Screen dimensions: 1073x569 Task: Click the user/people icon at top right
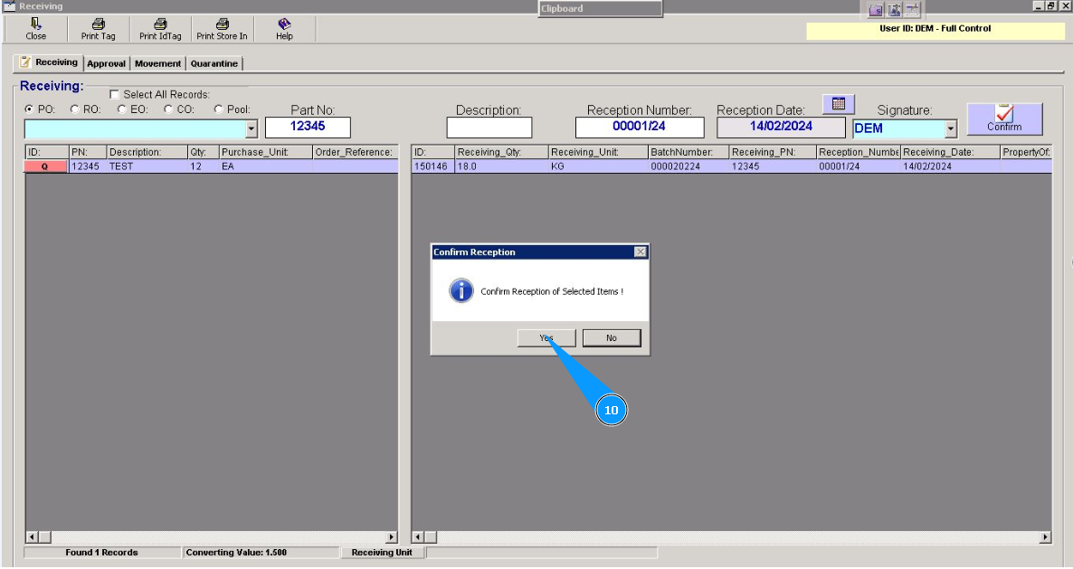pyautogui.click(x=895, y=10)
